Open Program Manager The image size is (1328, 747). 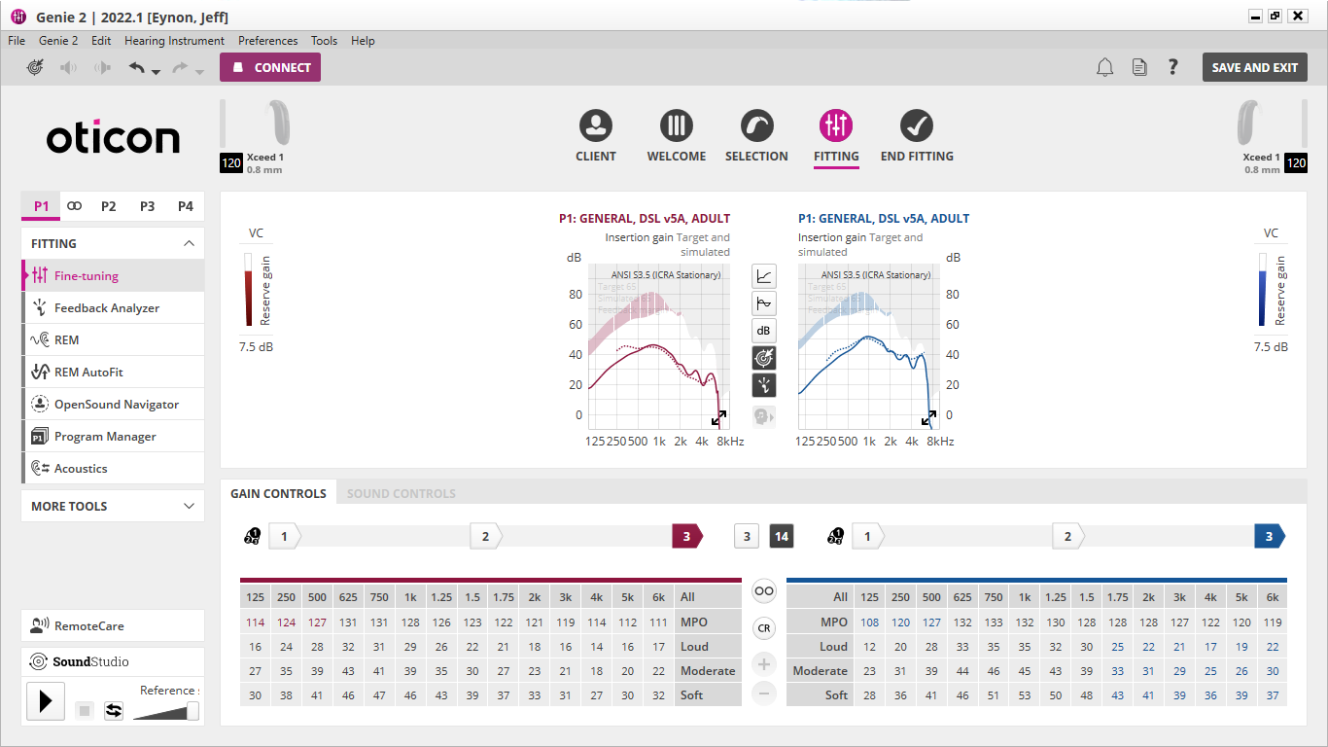(x=113, y=436)
